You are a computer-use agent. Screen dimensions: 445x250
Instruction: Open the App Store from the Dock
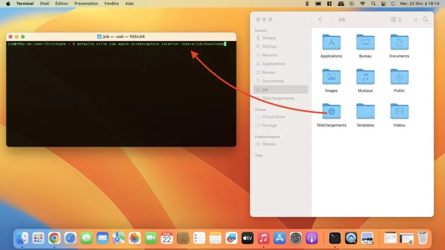point(279,238)
